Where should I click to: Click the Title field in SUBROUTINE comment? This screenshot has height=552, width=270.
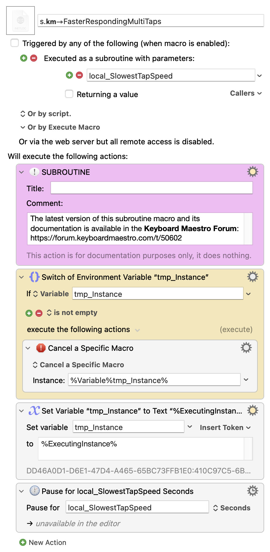(x=151, y=188)
